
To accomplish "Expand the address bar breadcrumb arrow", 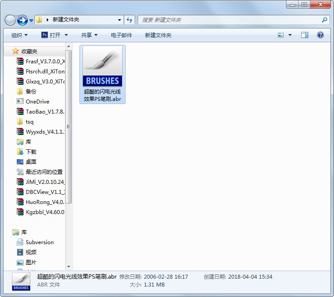I will coord(48,20).
